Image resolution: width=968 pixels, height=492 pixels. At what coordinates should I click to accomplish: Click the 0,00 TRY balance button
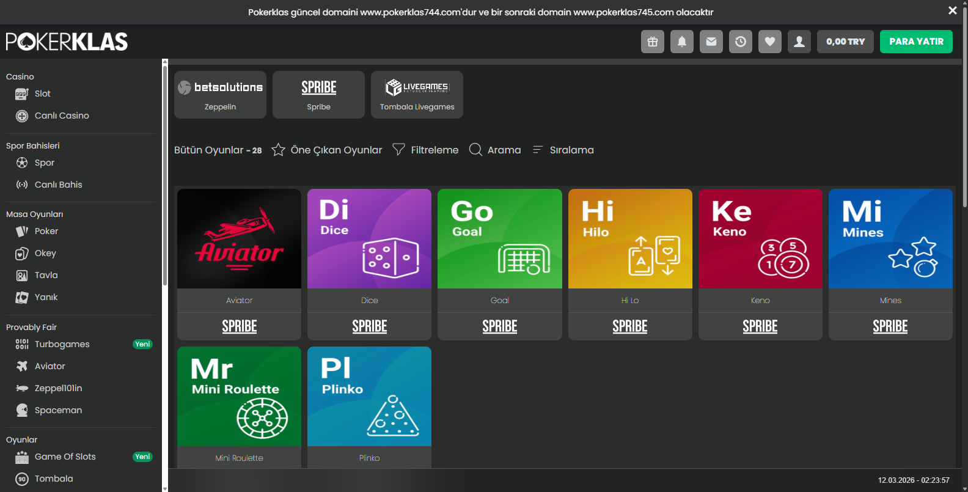[845, 42]
